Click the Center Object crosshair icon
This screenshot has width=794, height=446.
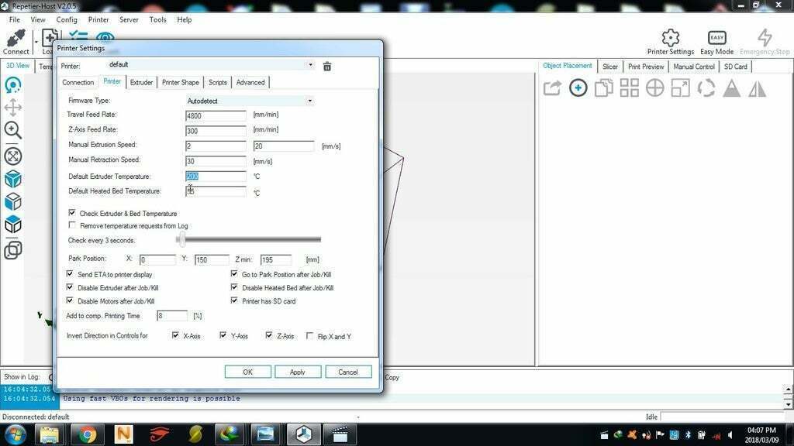(654, 88)
